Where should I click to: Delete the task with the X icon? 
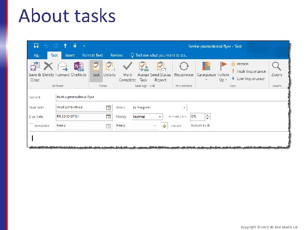coord(48,69)
